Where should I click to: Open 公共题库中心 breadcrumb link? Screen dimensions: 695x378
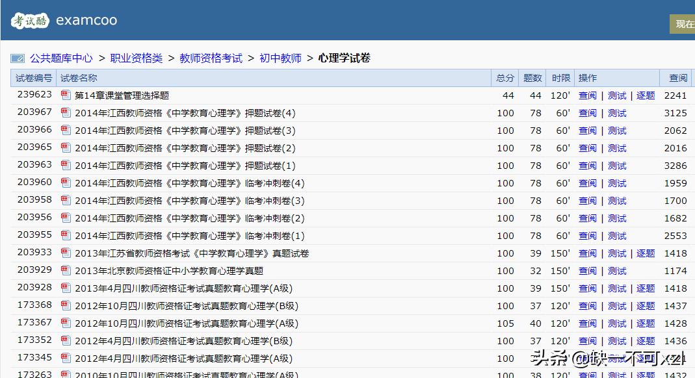(x=61, y=58)
